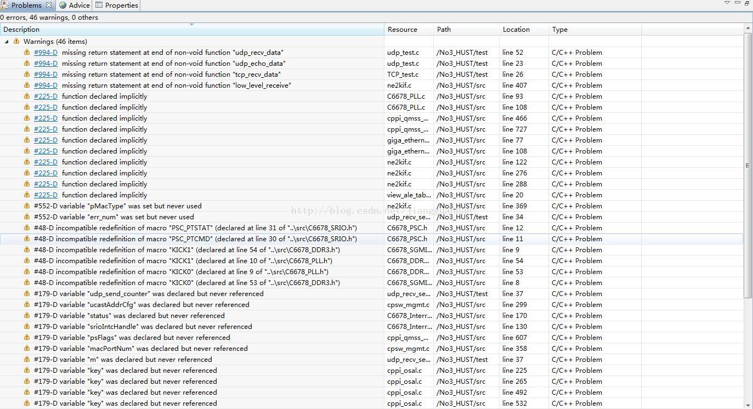Open the Problems view menu triangle
The width and height of the screenshot is (753, 409).
(x=727, y=3)
